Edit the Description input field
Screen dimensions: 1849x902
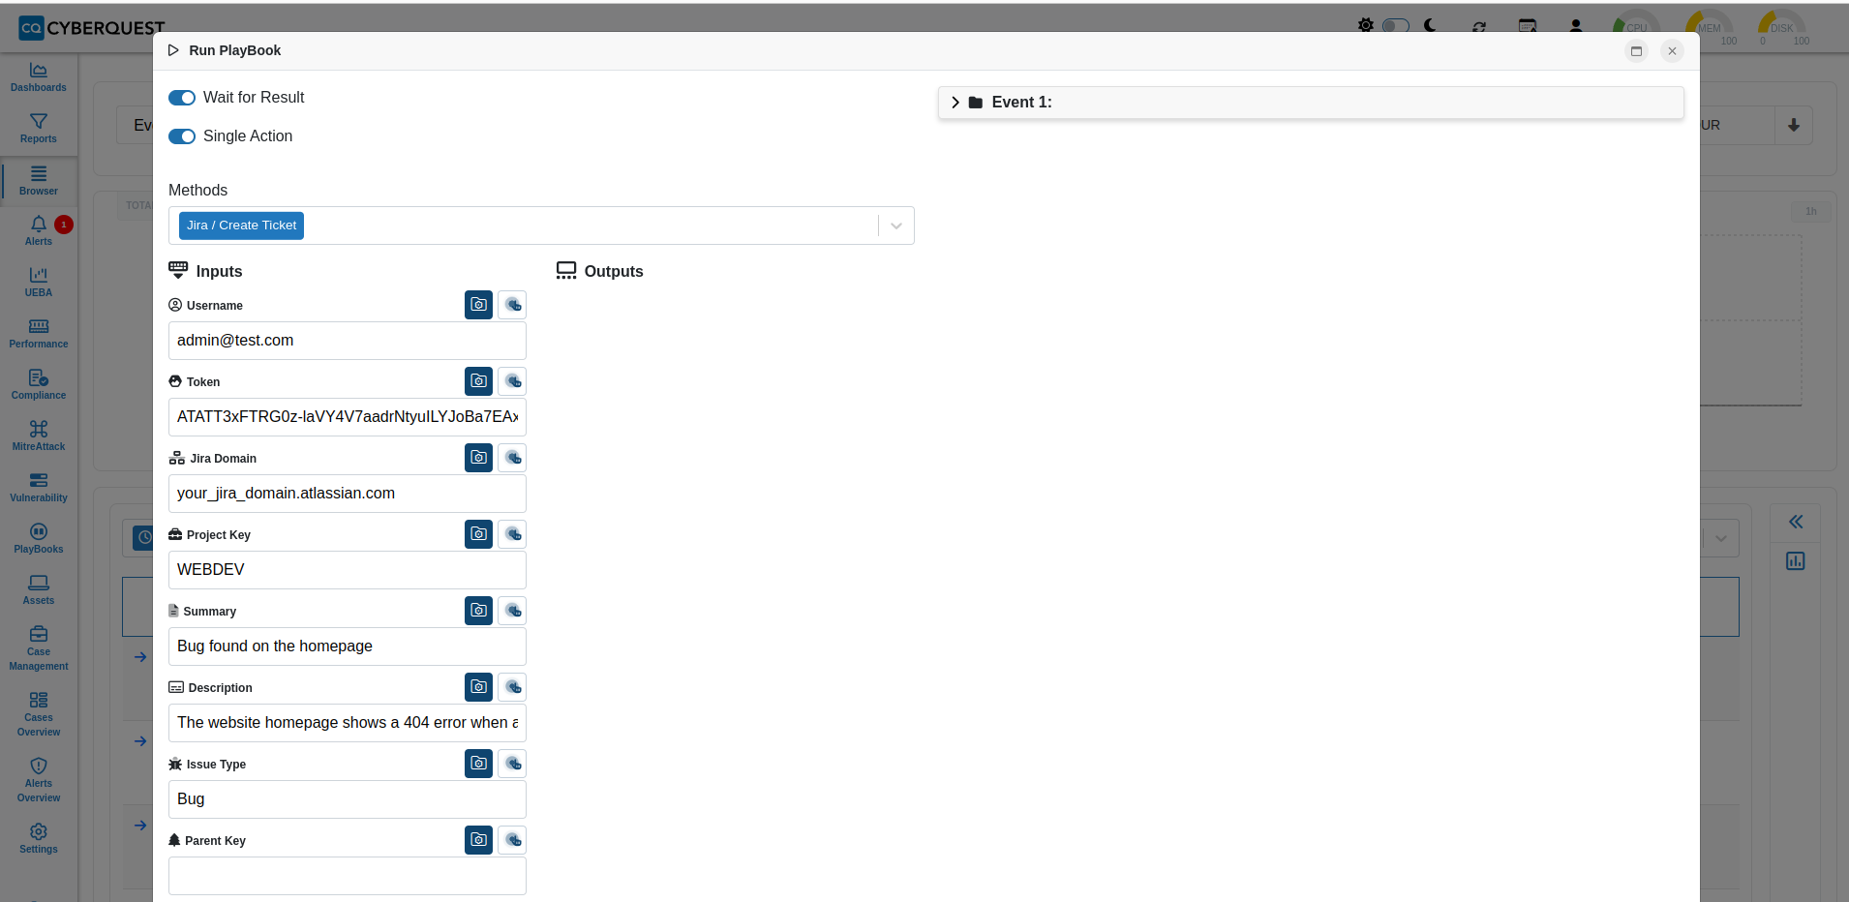(x=348, y=723)
